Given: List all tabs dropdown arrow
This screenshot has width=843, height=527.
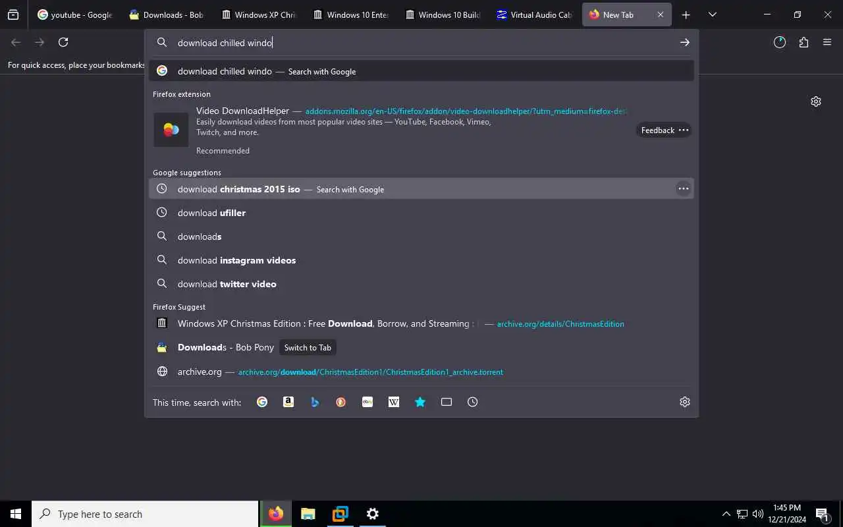Looking at the screenshot, I should tap(713, 14).
